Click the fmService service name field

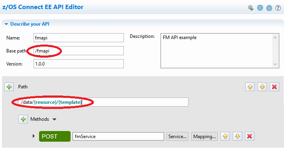118,137
